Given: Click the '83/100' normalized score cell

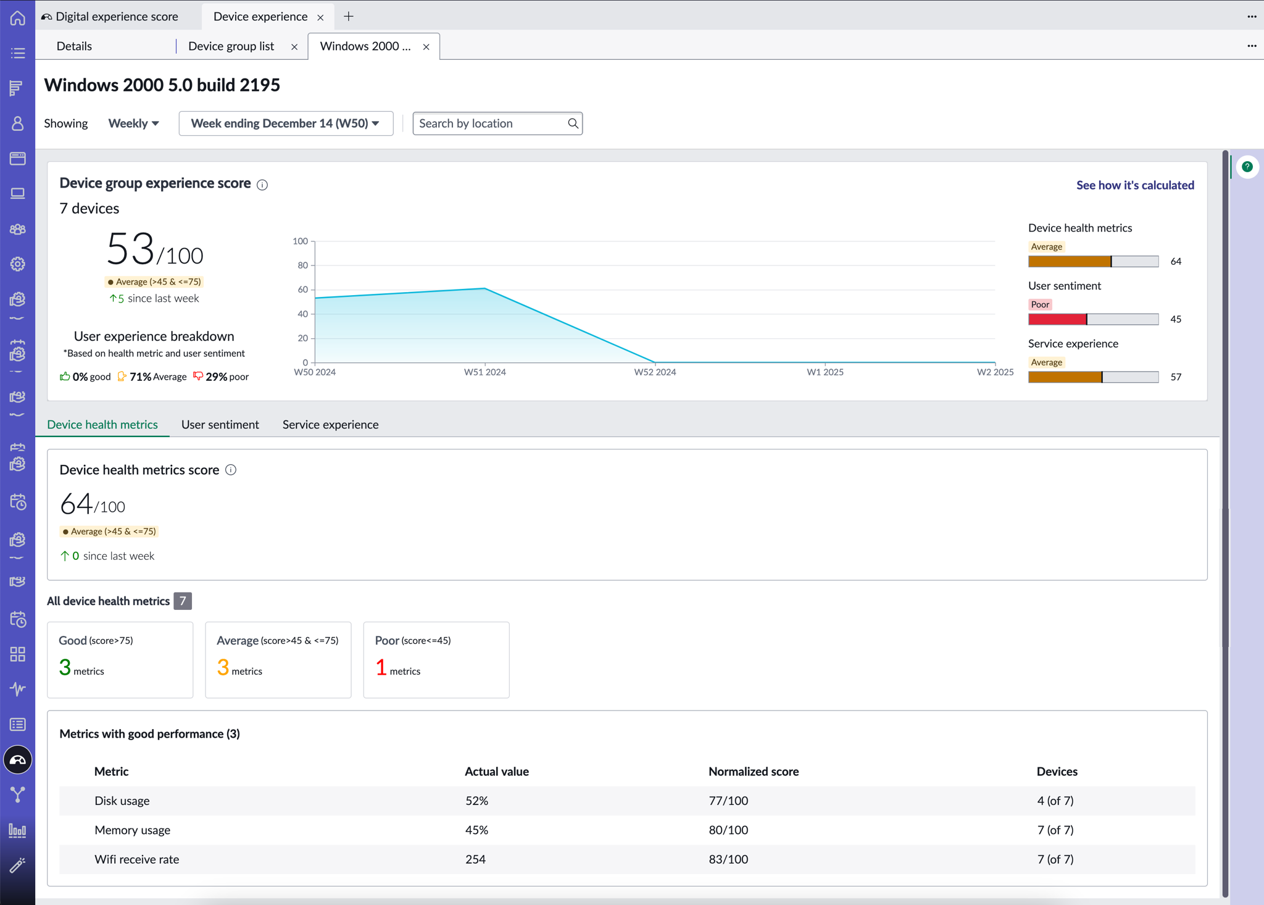Looking at the screenshot, I should click(x=728, y=859).
